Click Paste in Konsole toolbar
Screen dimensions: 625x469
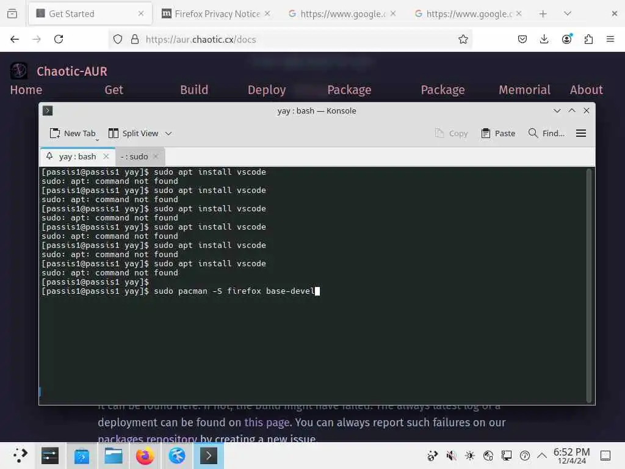[498, 133]
